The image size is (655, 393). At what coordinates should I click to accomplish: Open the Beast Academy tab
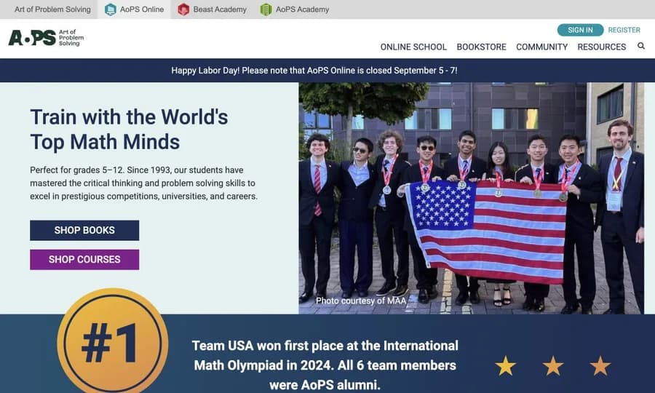213,9
